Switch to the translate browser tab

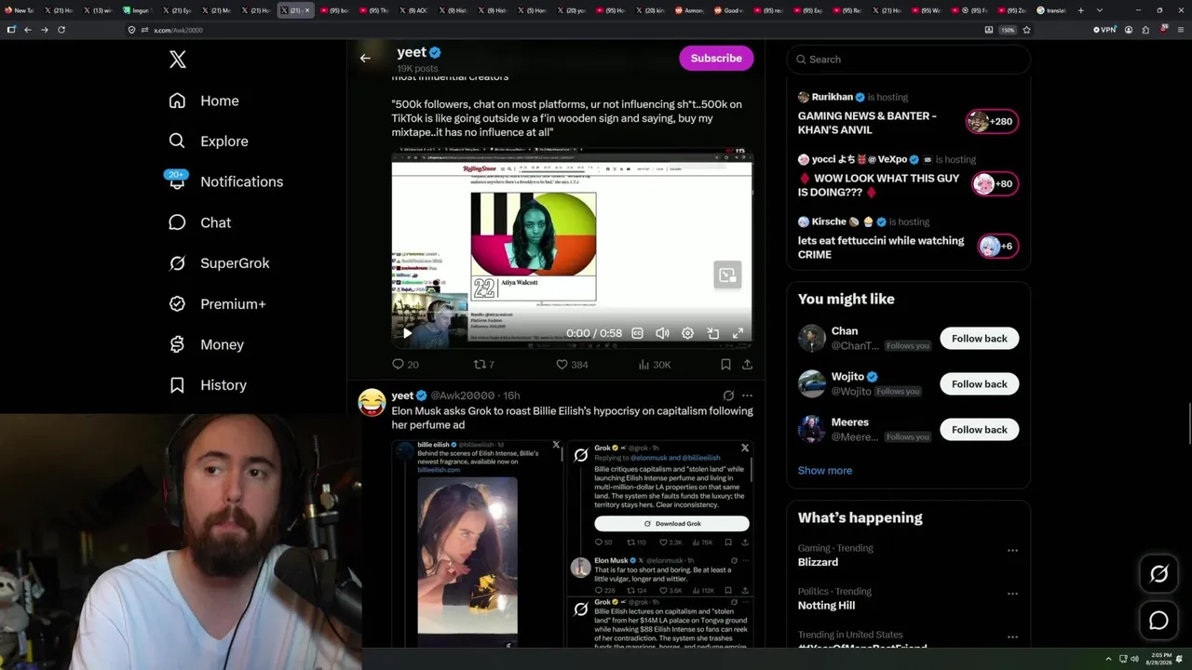(1051, 10)
